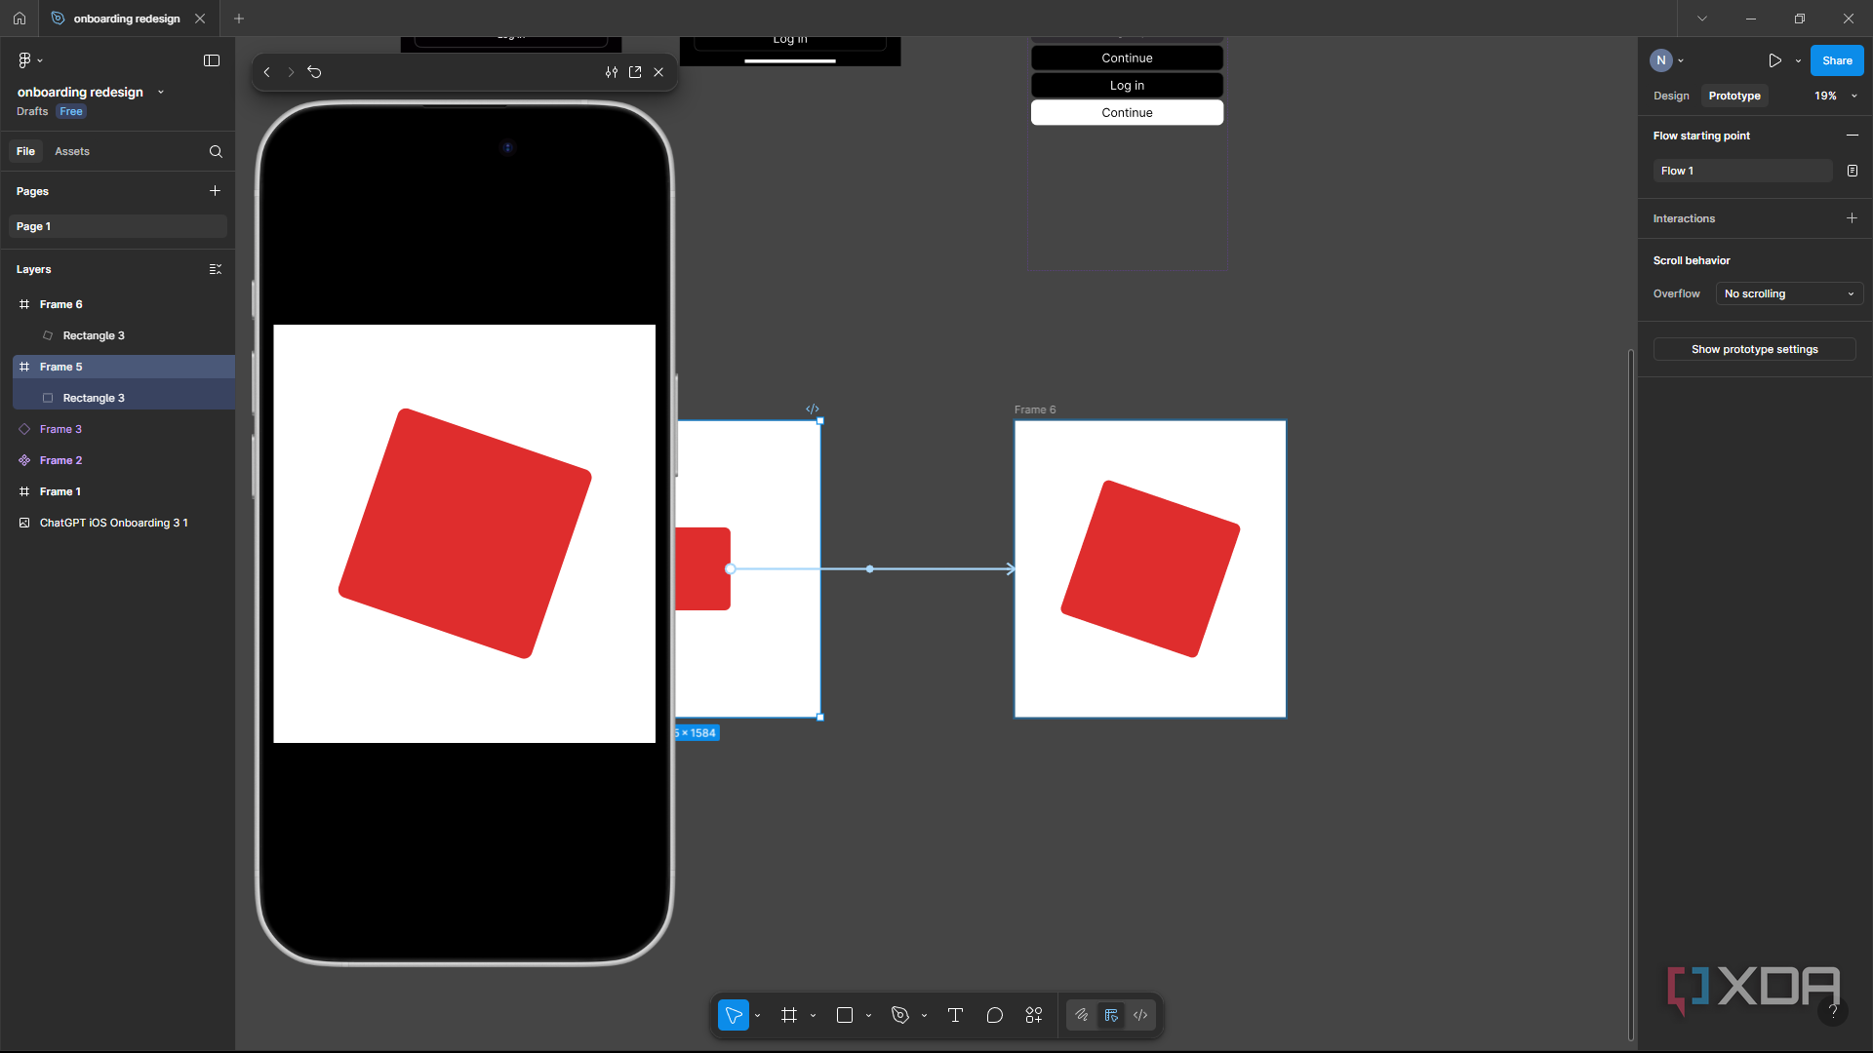Restart the prototype preview
Screen dimensions: 1873x1053
click(x=314, y=72)
